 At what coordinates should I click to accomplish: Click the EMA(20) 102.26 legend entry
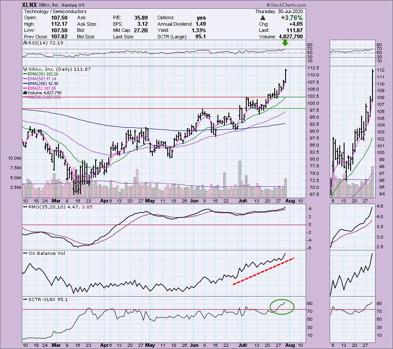point(43,74)
